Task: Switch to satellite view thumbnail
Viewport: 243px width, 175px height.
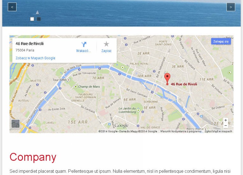Action: click(x=16, y=124)
